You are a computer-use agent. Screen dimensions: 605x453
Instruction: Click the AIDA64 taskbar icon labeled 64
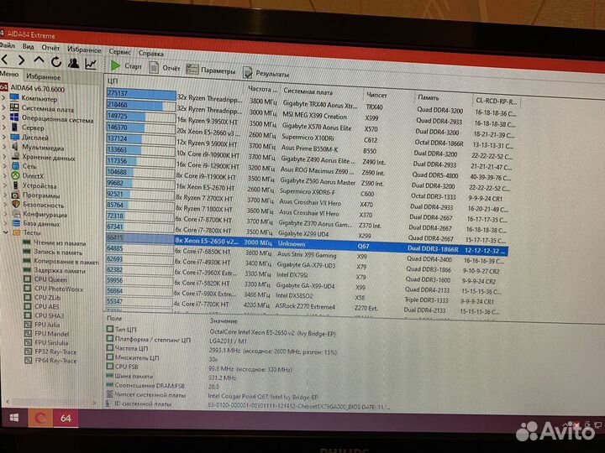[66, 419]
